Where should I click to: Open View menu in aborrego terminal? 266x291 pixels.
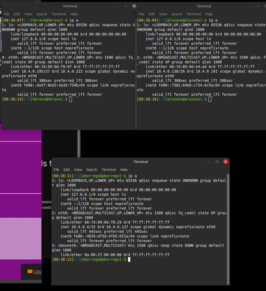click(x=78, y=170)
